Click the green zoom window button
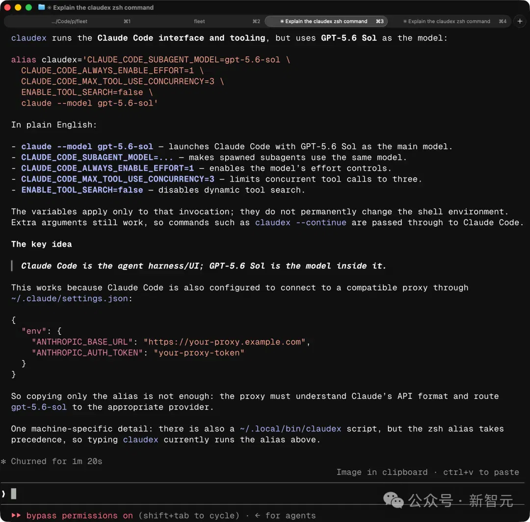 pos(29,7)
